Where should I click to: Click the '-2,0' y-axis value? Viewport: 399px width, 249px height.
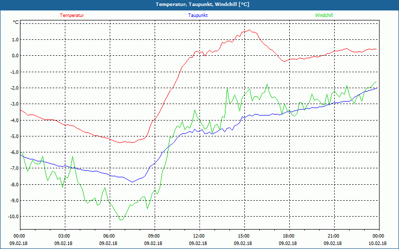14,88
